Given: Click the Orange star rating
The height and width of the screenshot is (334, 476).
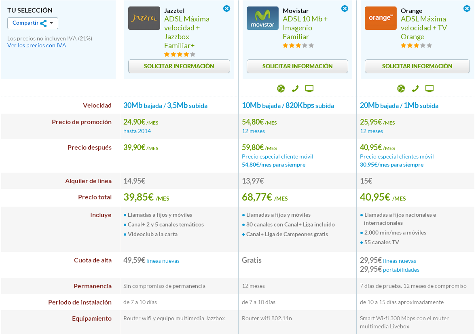Looking at the screenshot, I should 416,46.
